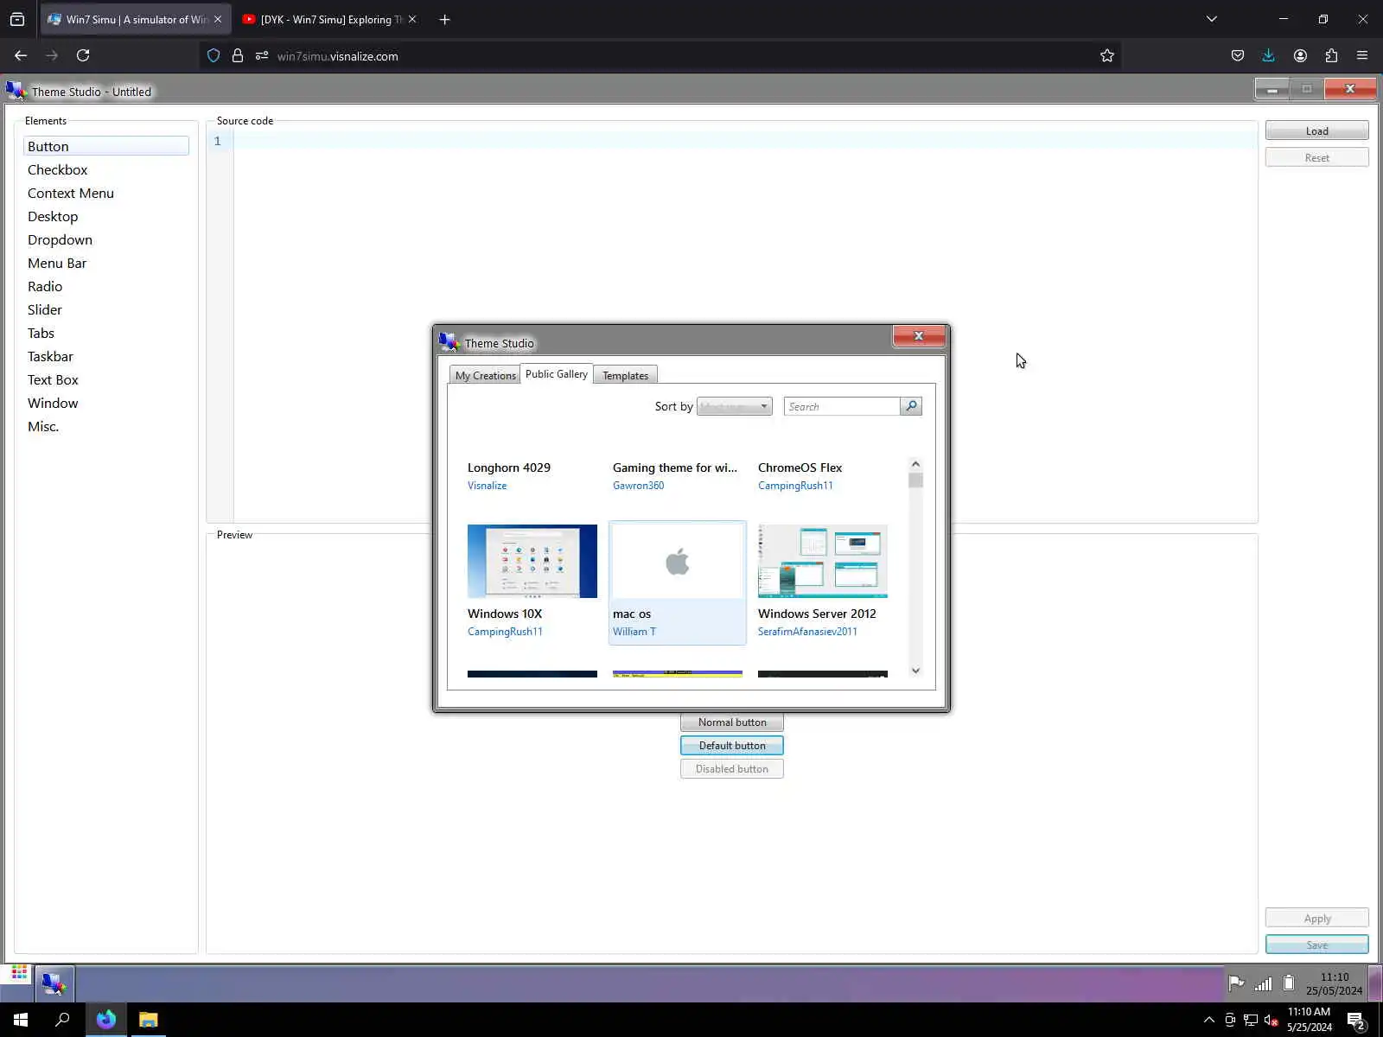Open Firefox downloads panel
This screenshot has width=1383, height=1037.
point(1269,55)
